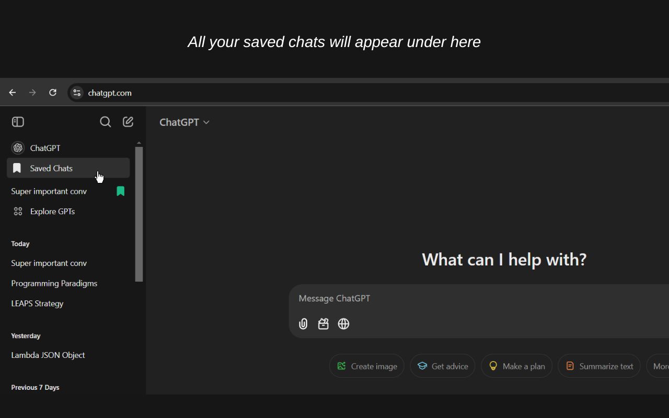Viewport: 669px width, 418px height.
Task: Attach a file with the paperclip icon
Action: click(303, 324)
